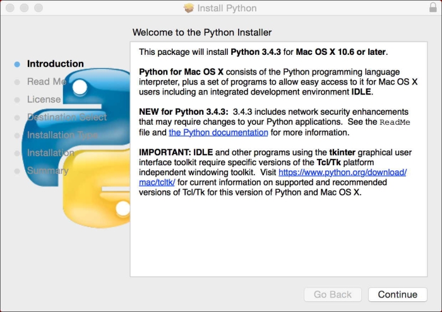Image resolution: width=442 pixels, height=312 pixels.
Task: Click the 'IMPORTANT: IDLE' bold text
Action: pyautogui.click(x=176, y=152)
